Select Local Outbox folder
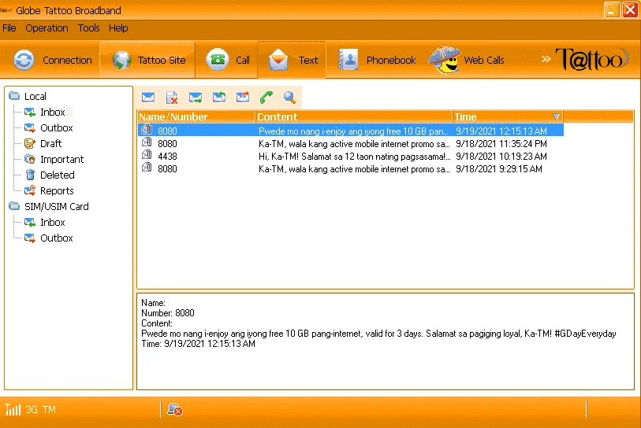This screenshot has width=641, height=428. (x=57, y=127)
